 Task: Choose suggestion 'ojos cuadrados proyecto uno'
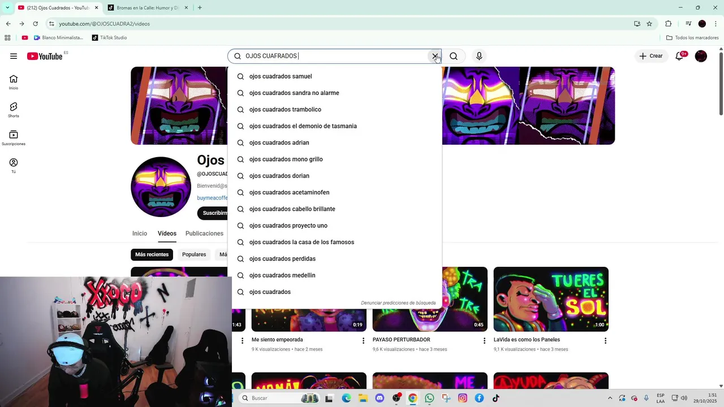coord(335,226)
